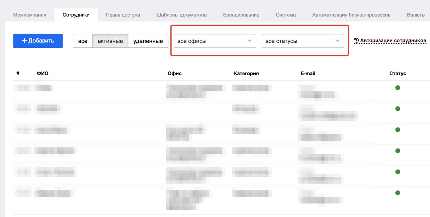Image resolution: width=430 pixels, height=217 pixels.
Task: Open the 'все офисы' dropdown
Action: click(x=215, y=41)
